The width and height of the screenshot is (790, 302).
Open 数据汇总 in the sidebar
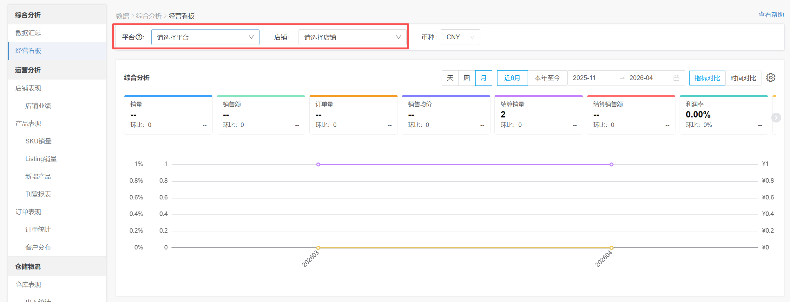28,33
